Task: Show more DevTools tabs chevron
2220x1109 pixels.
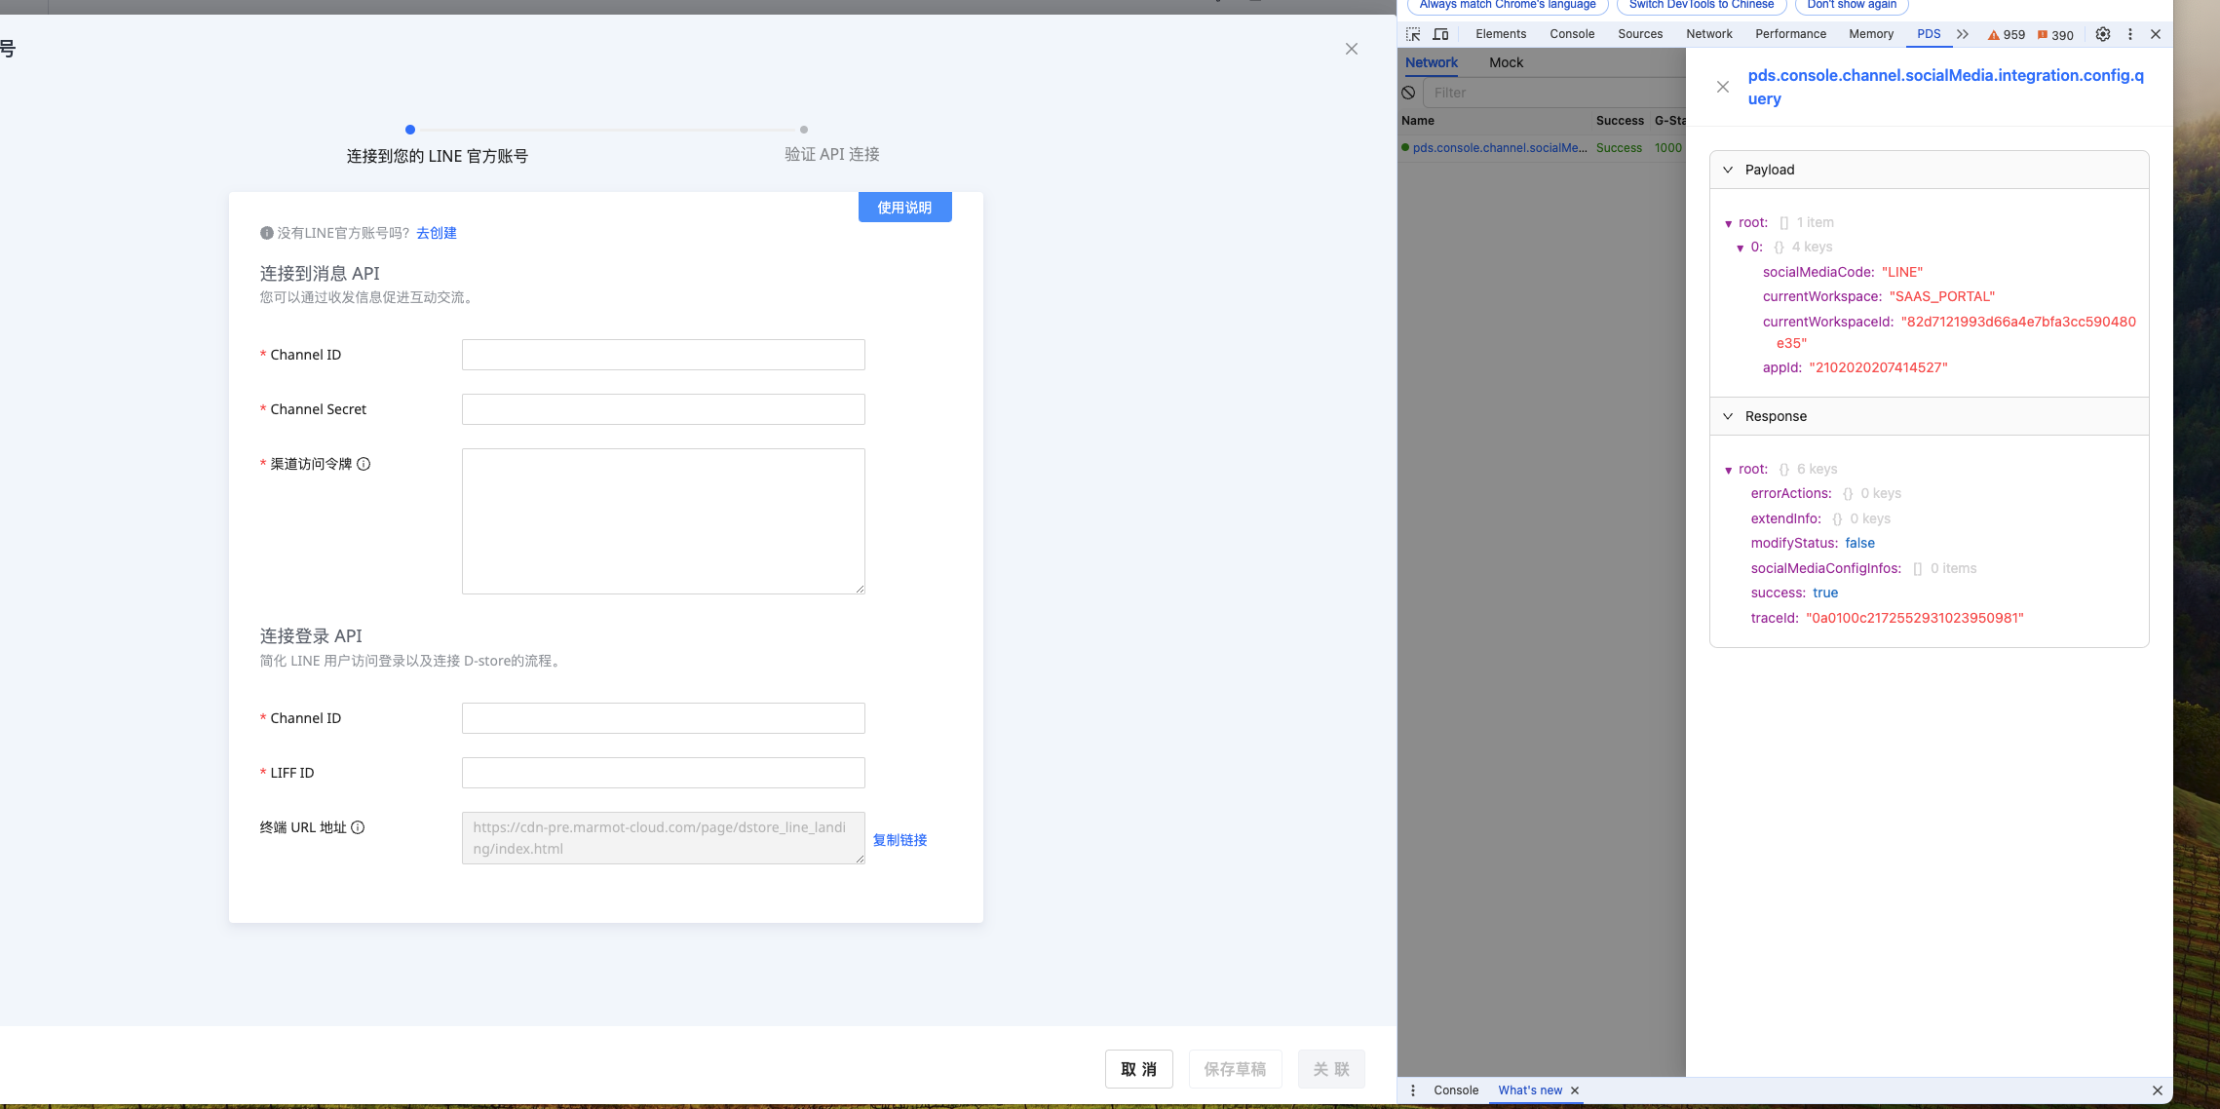Action: (x=1963, y=34)
